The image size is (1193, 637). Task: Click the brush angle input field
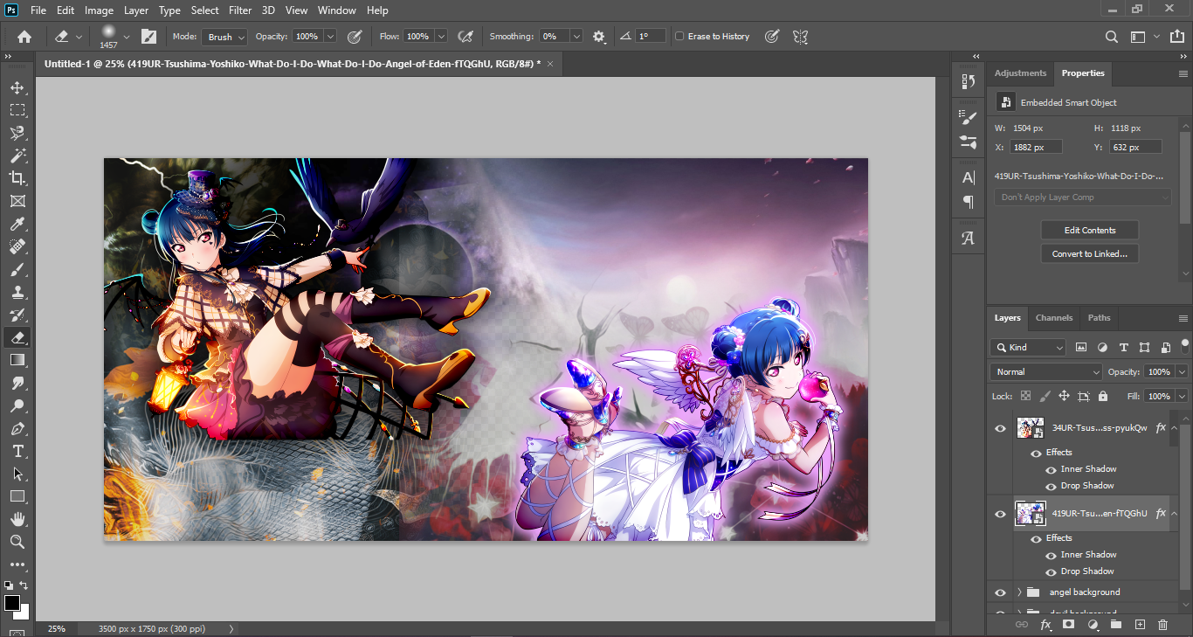651,37
